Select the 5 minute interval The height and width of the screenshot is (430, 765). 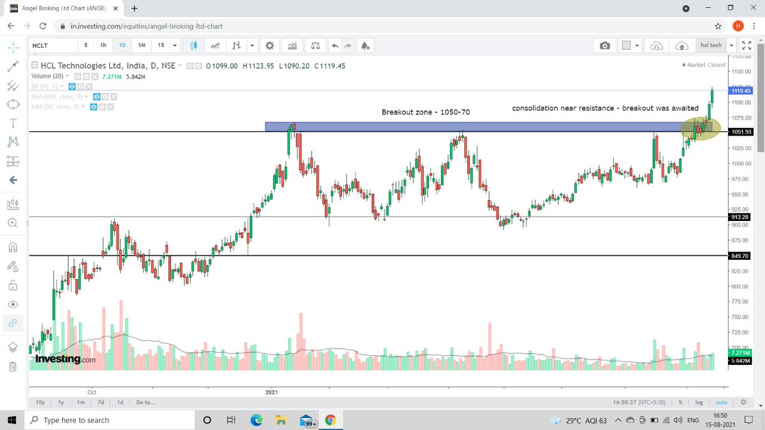click(86, 45)
